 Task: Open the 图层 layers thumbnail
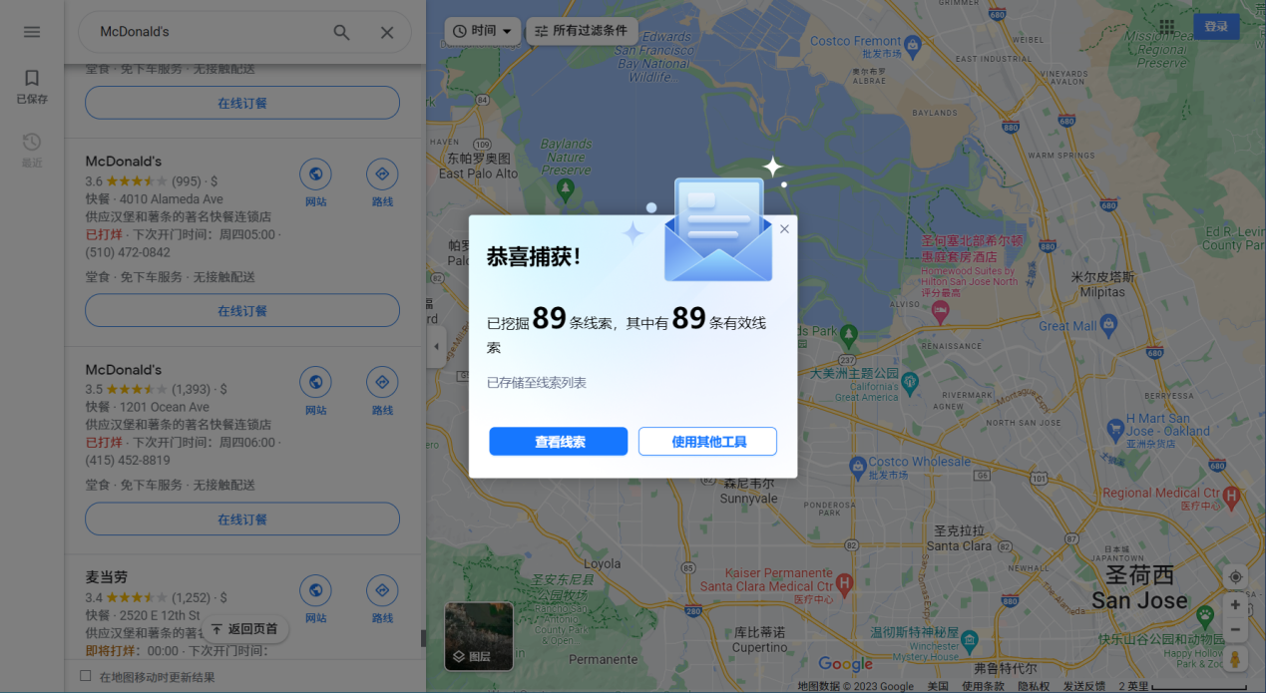tap(479, 636)
